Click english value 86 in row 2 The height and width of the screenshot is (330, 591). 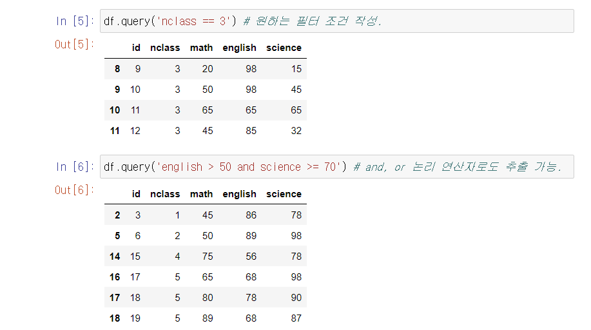(251, 215)
